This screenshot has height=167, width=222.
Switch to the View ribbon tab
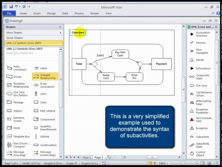coord(108,13)
